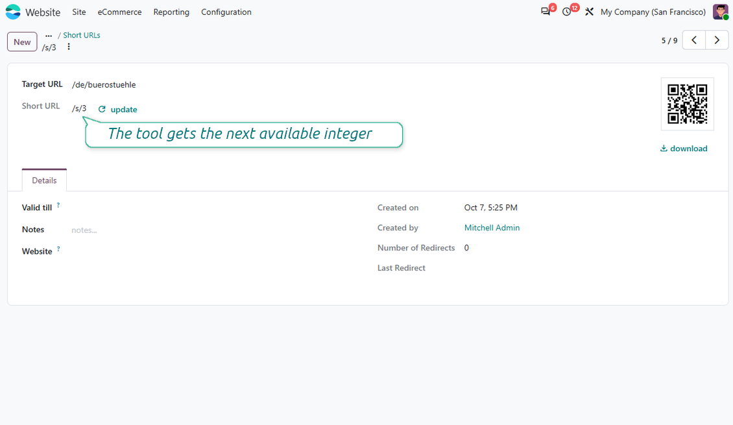This screenshot has width=733, height=425.
Task: Open the eCommerce menu
Action: [x=119, y=12]
